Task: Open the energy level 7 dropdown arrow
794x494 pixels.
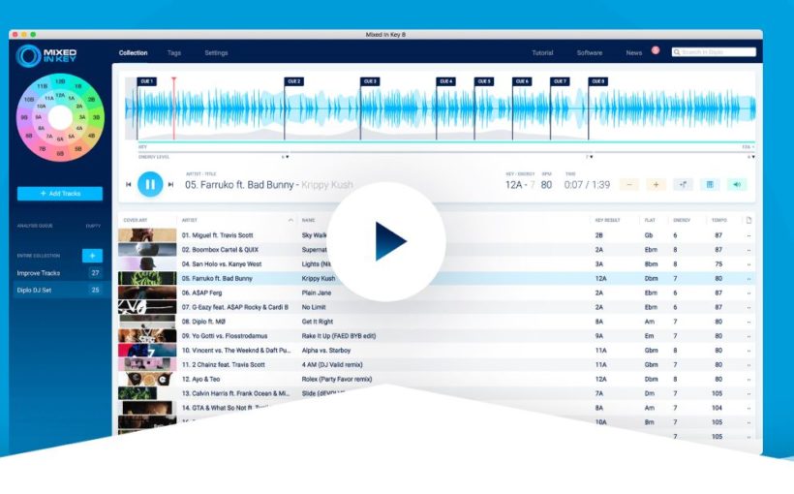Action: (591, 157)
